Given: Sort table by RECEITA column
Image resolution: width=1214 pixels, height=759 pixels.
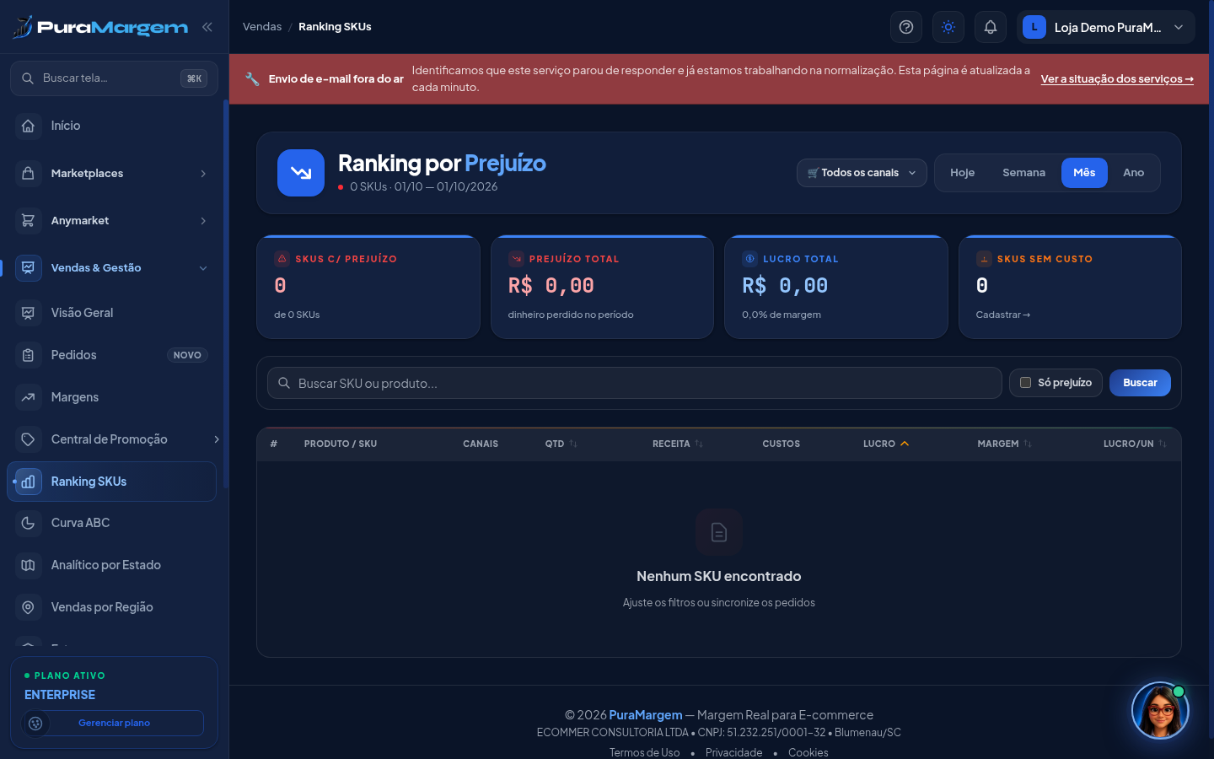Looking at the screenshot, I should [678, 444].
